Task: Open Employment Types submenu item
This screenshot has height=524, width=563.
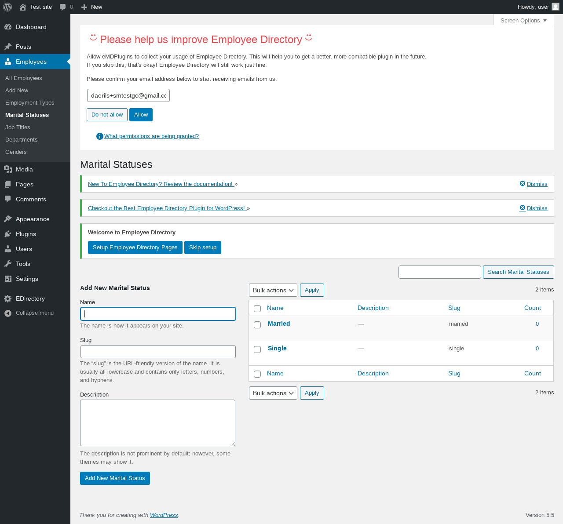Action: point(30,103)
